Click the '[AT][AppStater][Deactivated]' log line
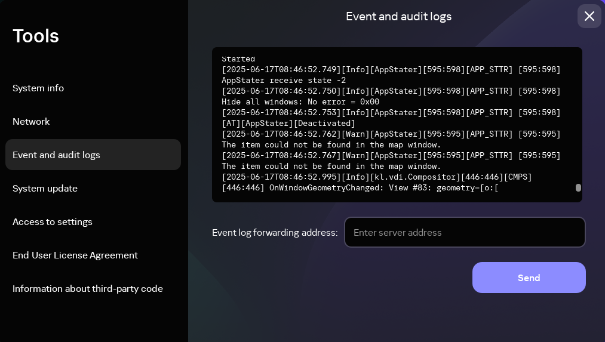This screenshot has width=605, height=342. [288, 124]
